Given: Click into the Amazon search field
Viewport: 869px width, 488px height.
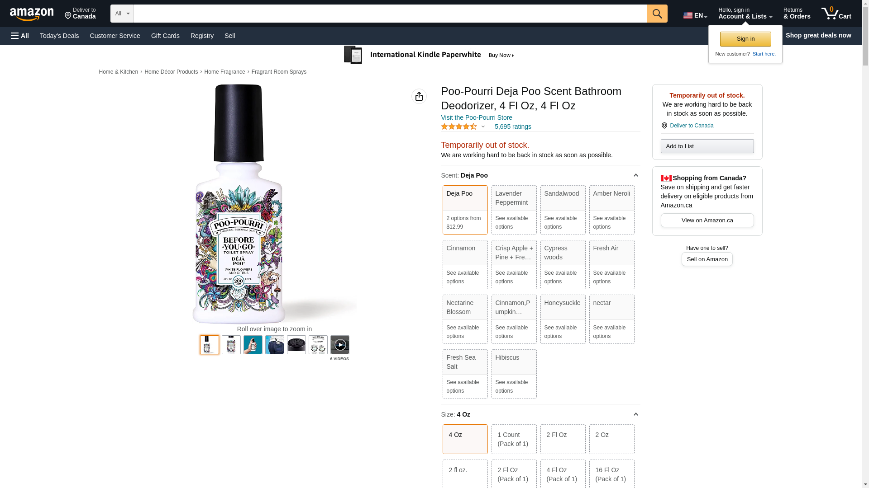Looking at the screenshot, I should (x=390, y=14).
